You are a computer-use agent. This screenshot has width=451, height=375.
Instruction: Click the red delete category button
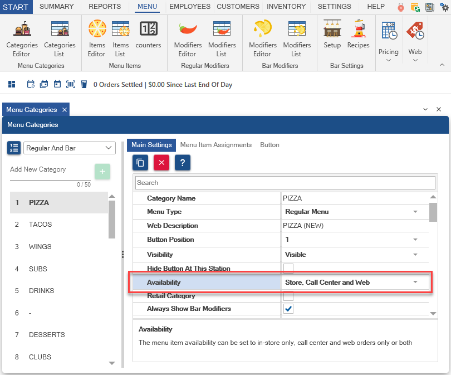pos(161,162)
